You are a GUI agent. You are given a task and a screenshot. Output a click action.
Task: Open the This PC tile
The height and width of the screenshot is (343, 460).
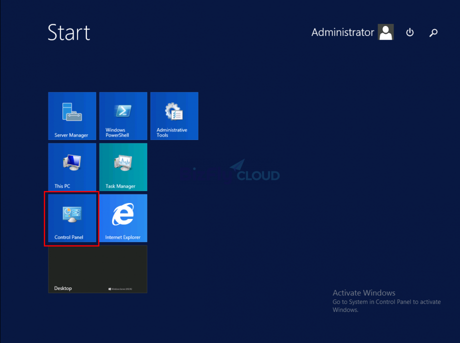(x=72, y=167)
